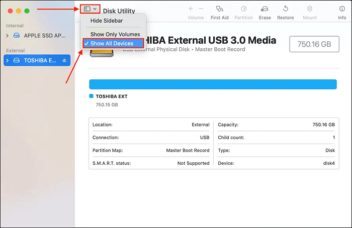Click the Partition toolbar icon
Viewport: 352px width, 228px height.
[x=244, y=9]
